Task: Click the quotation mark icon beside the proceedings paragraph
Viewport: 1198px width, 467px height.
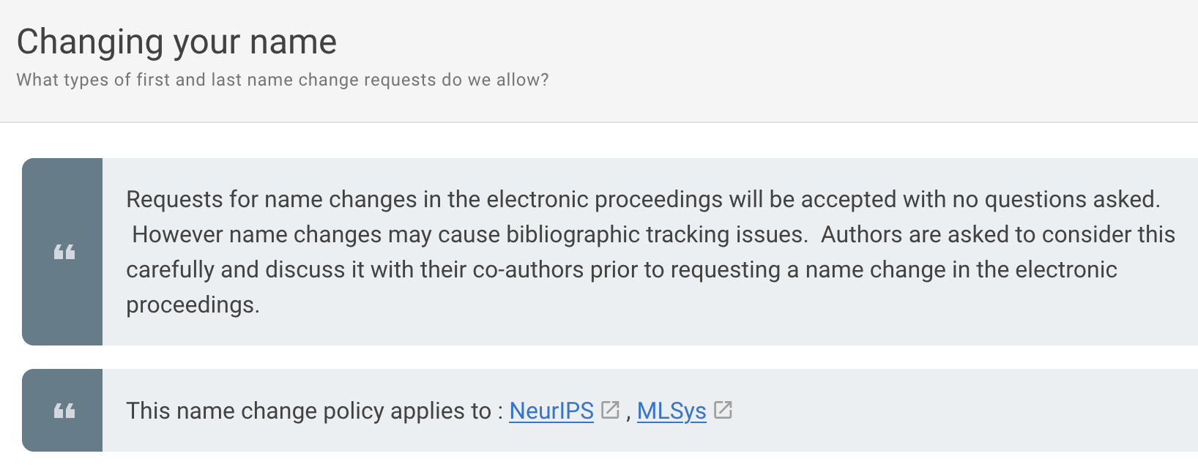Action: coord(64,253)
